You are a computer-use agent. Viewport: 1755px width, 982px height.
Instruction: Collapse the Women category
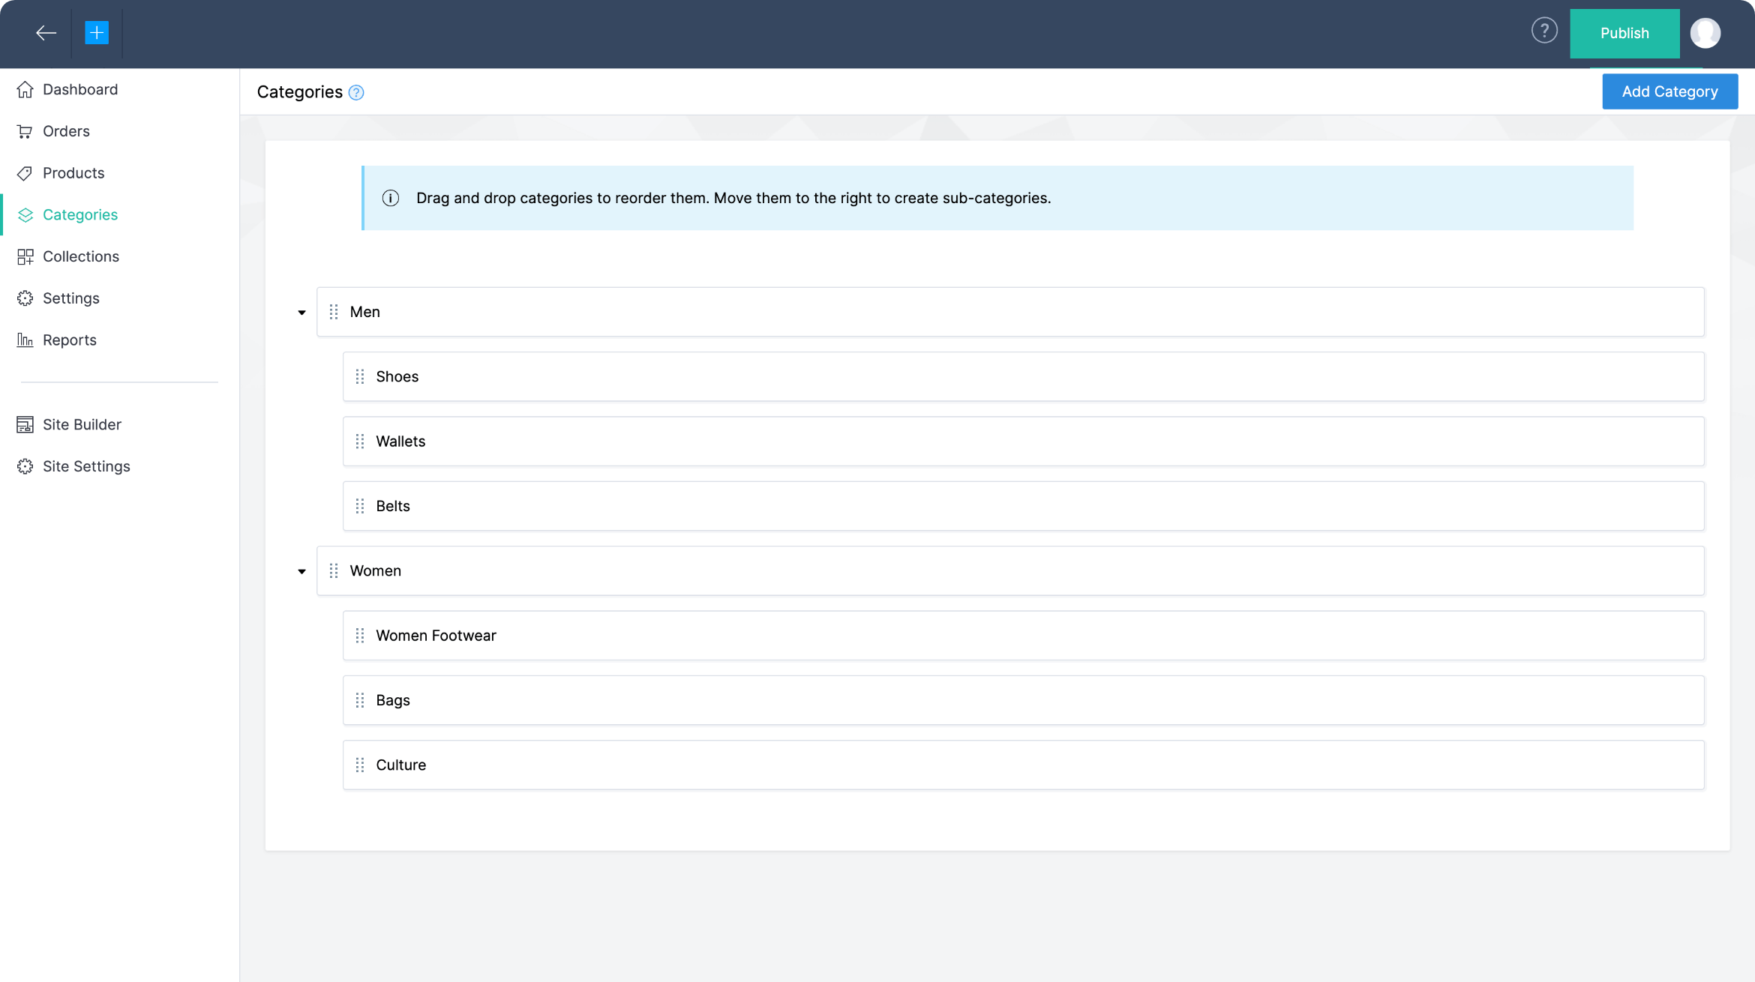[301, 571]
